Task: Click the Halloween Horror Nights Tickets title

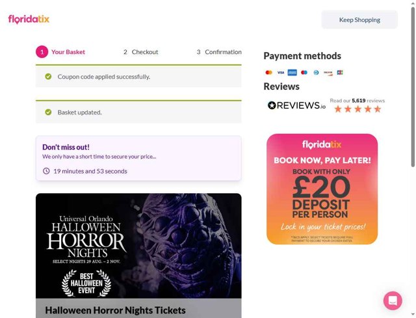Action: pyautogui.click(x=115, y=310)
